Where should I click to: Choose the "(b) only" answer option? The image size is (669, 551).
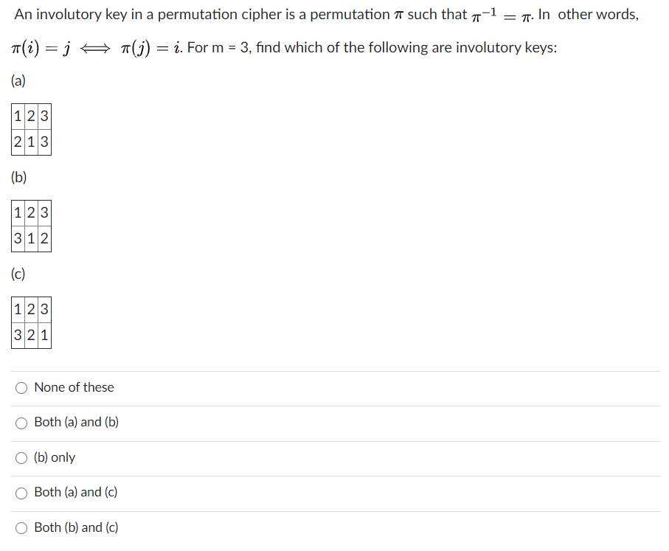(21, 457)
